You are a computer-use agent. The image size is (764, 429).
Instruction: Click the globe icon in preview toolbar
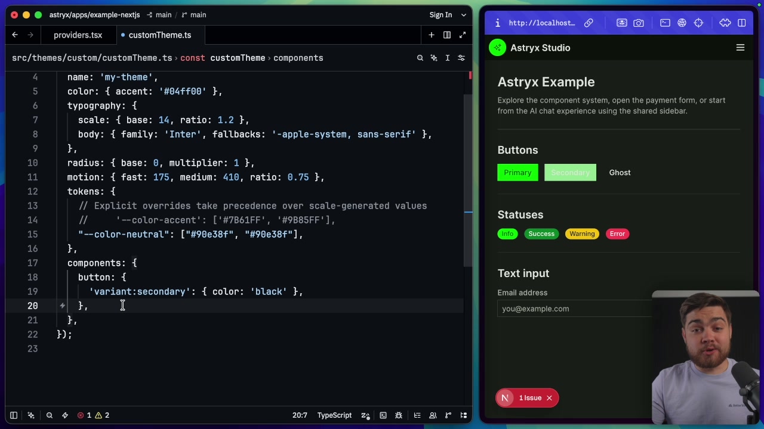point(682,23)
